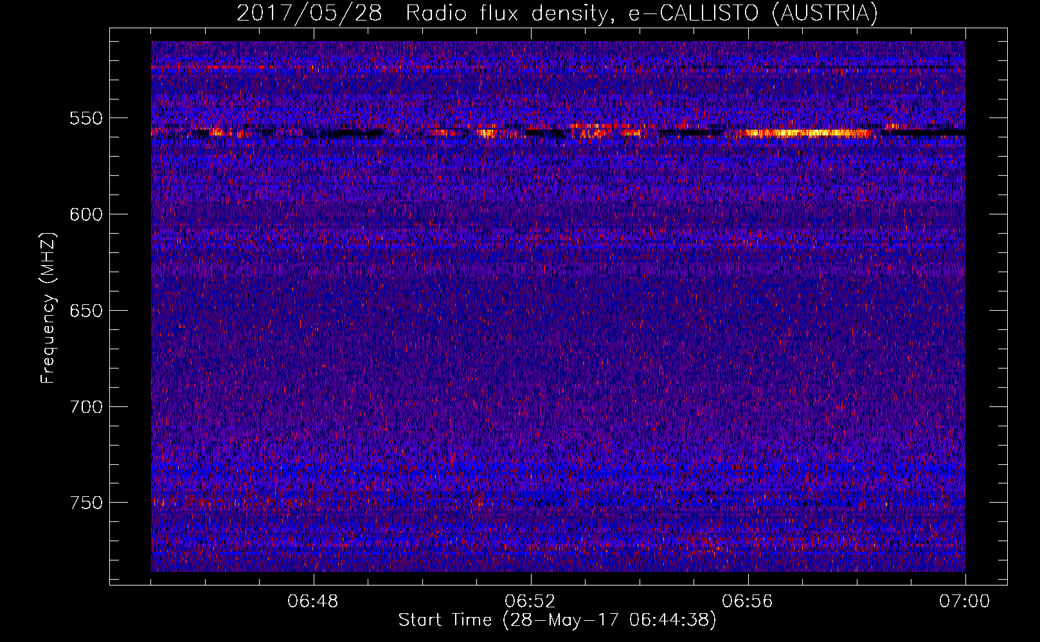Click the 'Start Time (28-May-17 06:44:38)' label
This screenshot has width=1040, height=642.
pyautogui.click(x=557, y=620)
